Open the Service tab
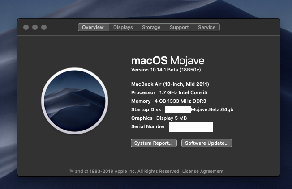This screenshot has width=292, height=189. pyautogui.click(x=206, y=27)
